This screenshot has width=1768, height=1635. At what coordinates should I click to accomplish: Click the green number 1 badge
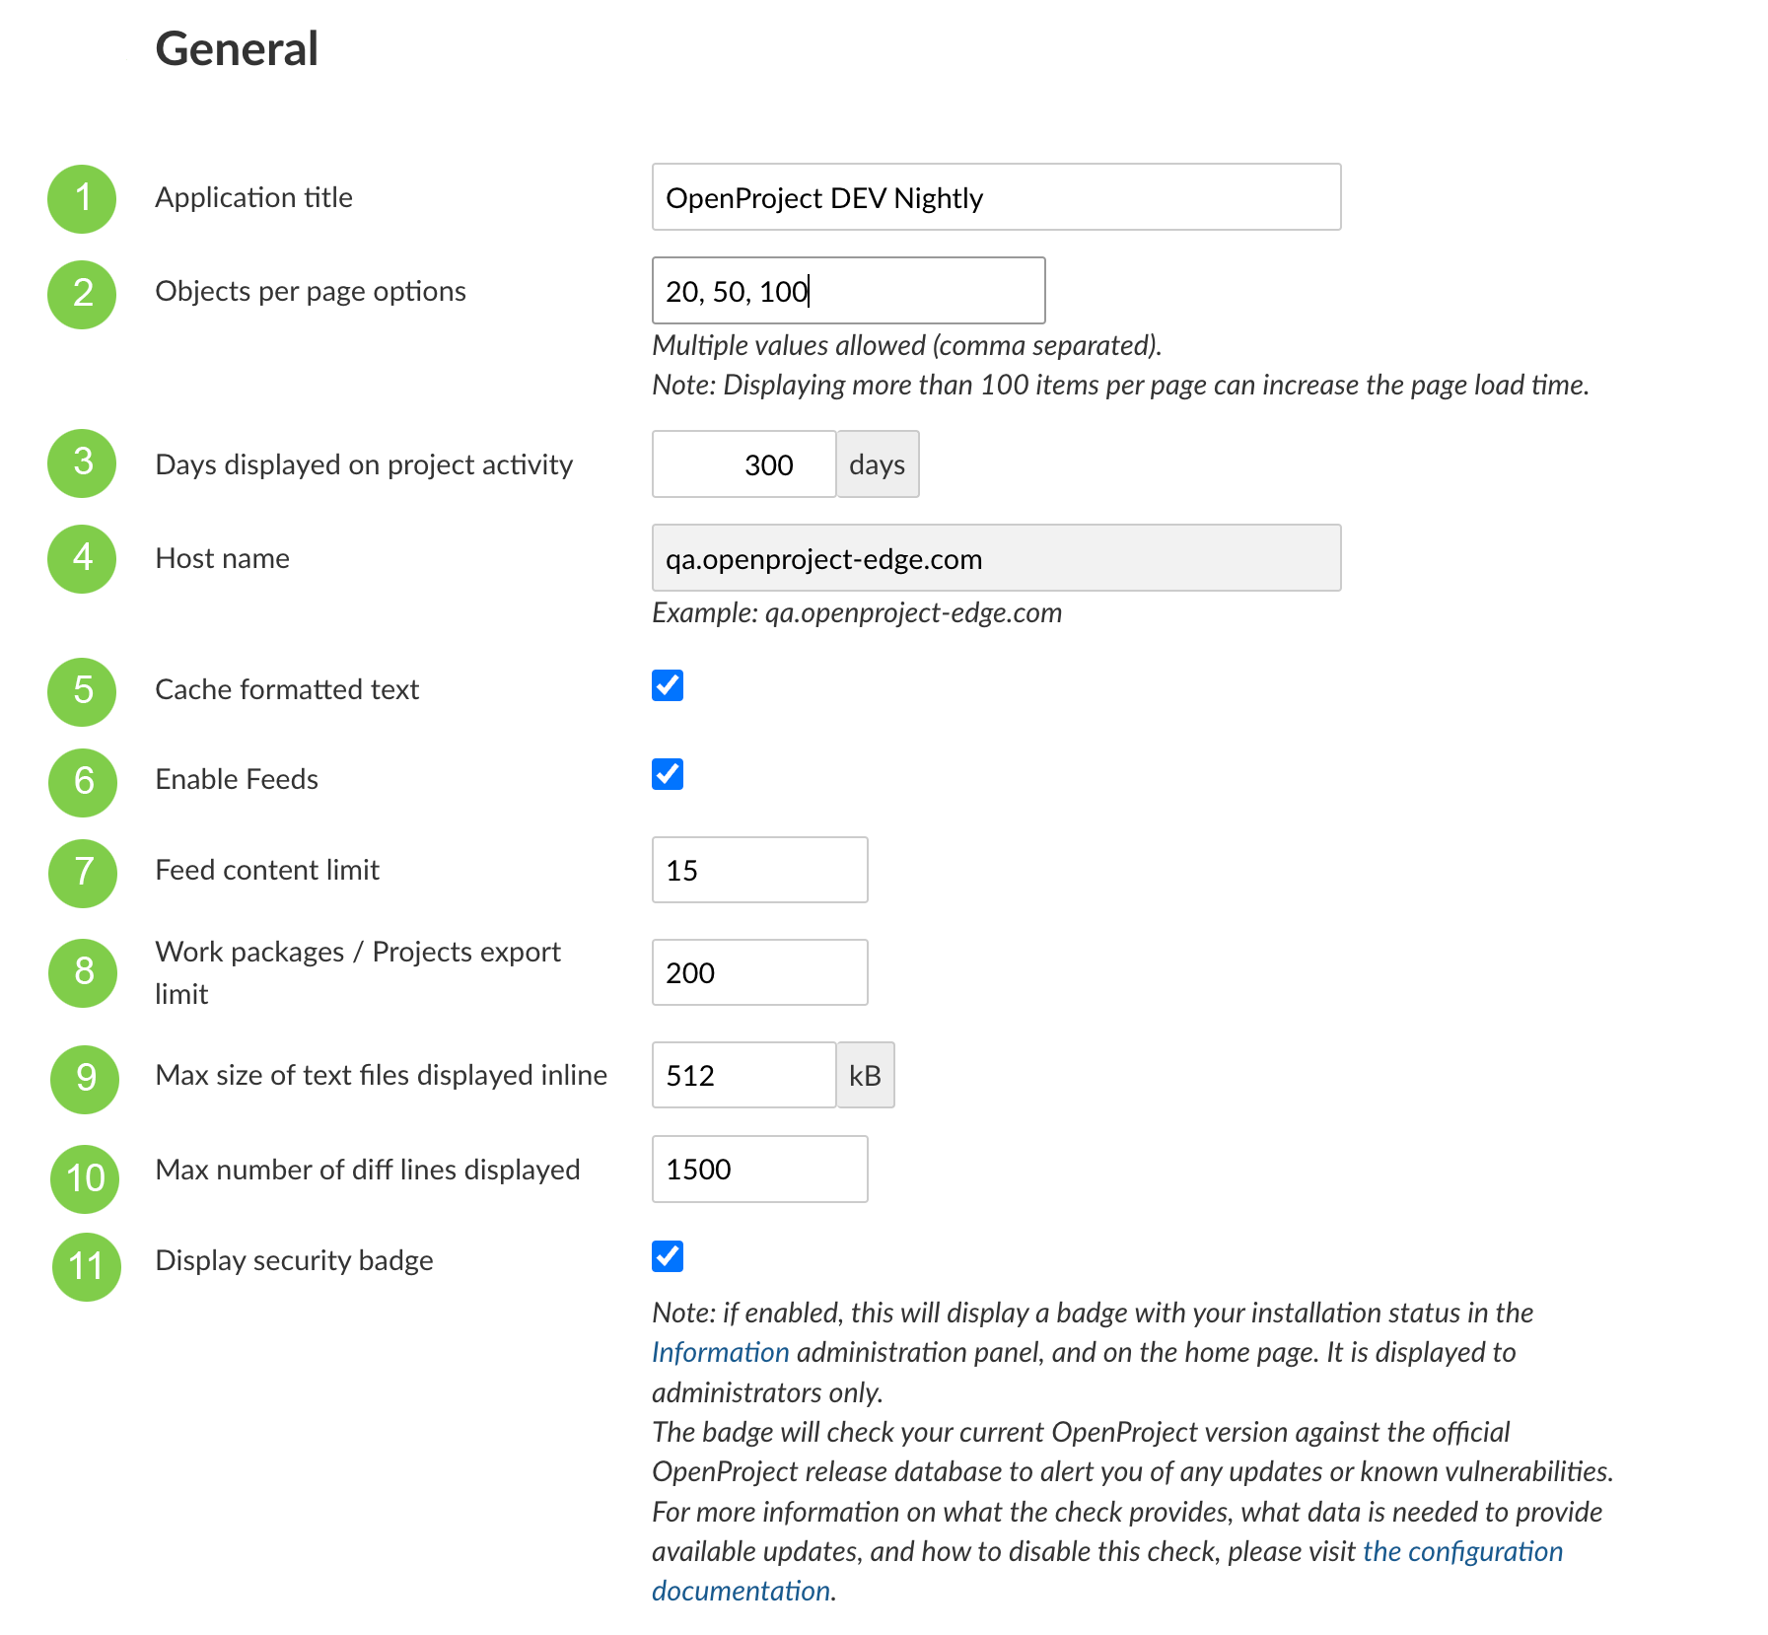pos(83,198)
